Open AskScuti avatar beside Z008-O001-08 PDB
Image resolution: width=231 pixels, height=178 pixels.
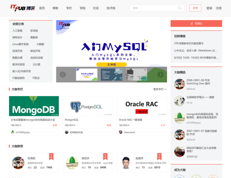(179, 84)
